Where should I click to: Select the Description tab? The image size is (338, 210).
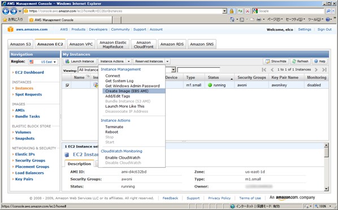point(79,164)
